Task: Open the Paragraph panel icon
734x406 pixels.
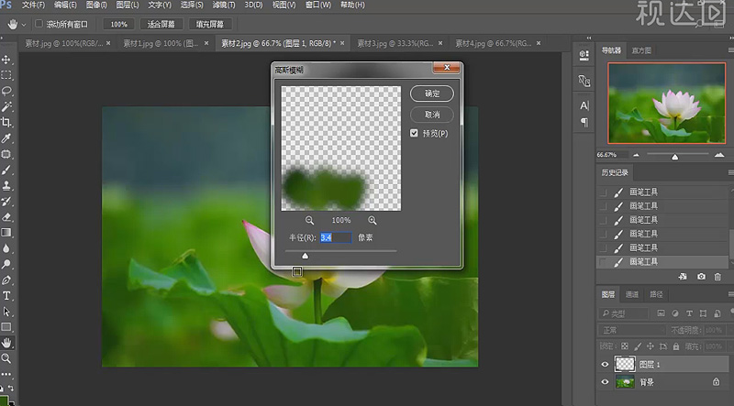Action: 584,123
